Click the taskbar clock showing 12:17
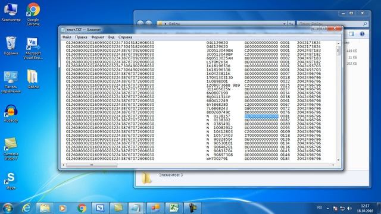This screenshot has height=214, width=381. pyautogui.click(x=365, y=209)
